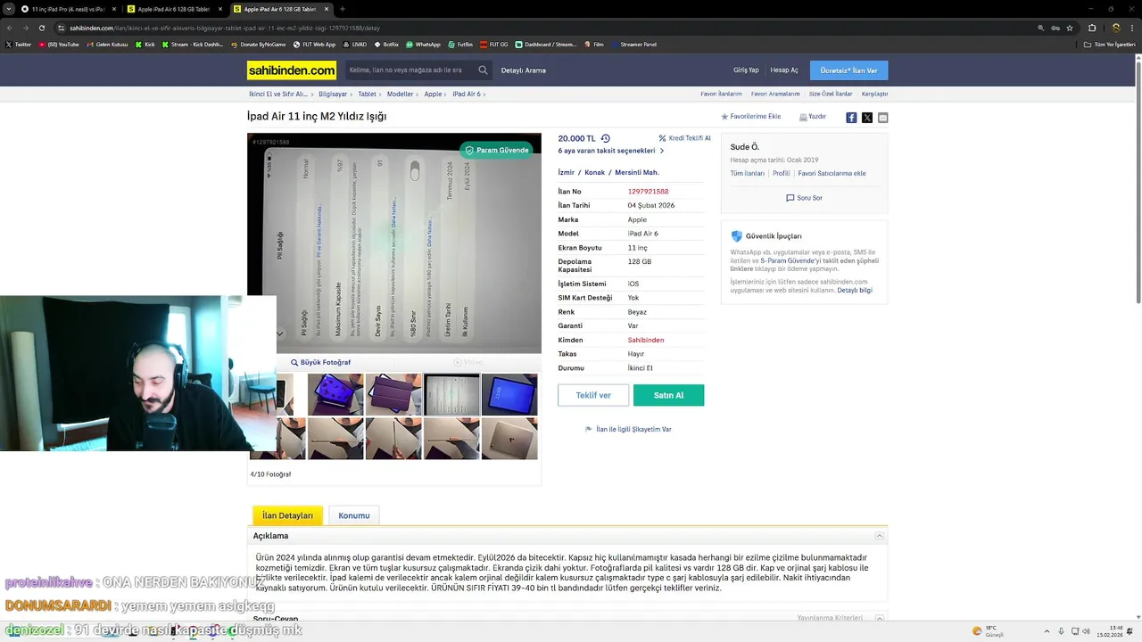The height and width of the screenshot is (642, 1142).
Task: Click the sahibinden.com logo
Action: (x=292, y=70)
